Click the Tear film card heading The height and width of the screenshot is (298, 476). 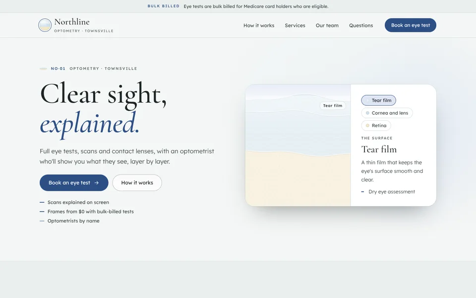click(379, 149)
